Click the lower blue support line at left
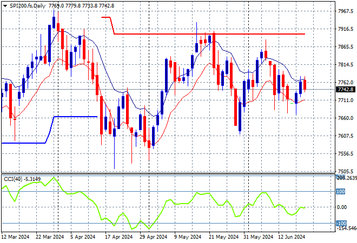Screen dimensions: 357x243 click(23, 143)
